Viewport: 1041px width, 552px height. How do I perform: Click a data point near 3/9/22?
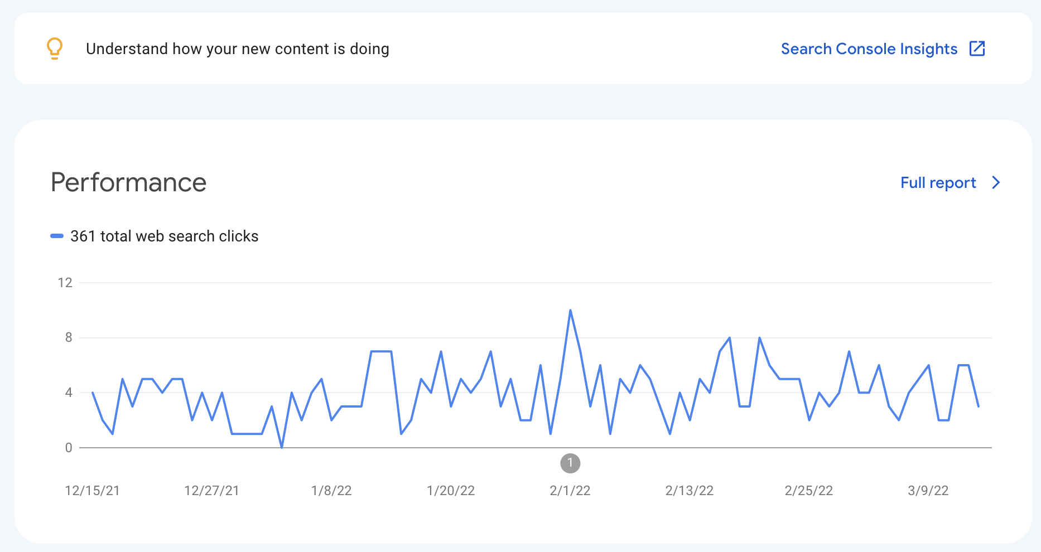click(929, 365)
